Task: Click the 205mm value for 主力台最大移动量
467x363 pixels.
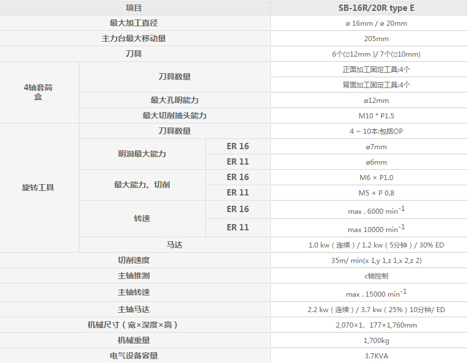Action: pyautogui.click(x=368, y=39)
